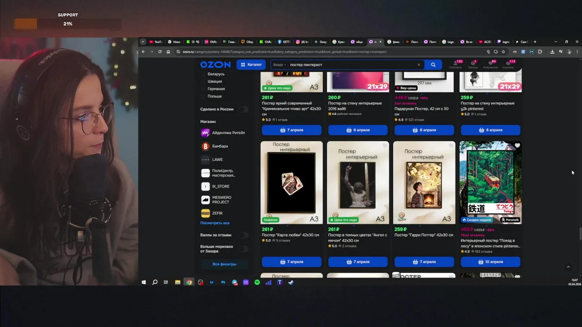Enable the Сделано в России toggle
The width and height of the screenshot is (582, 327).
click(244, 109)
